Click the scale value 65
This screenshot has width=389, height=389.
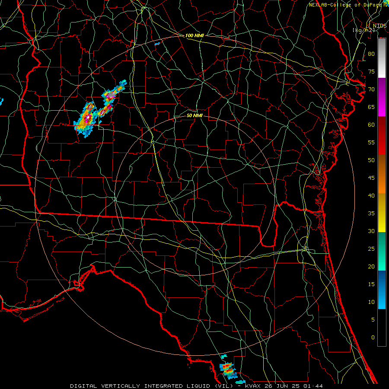(371, 107)
